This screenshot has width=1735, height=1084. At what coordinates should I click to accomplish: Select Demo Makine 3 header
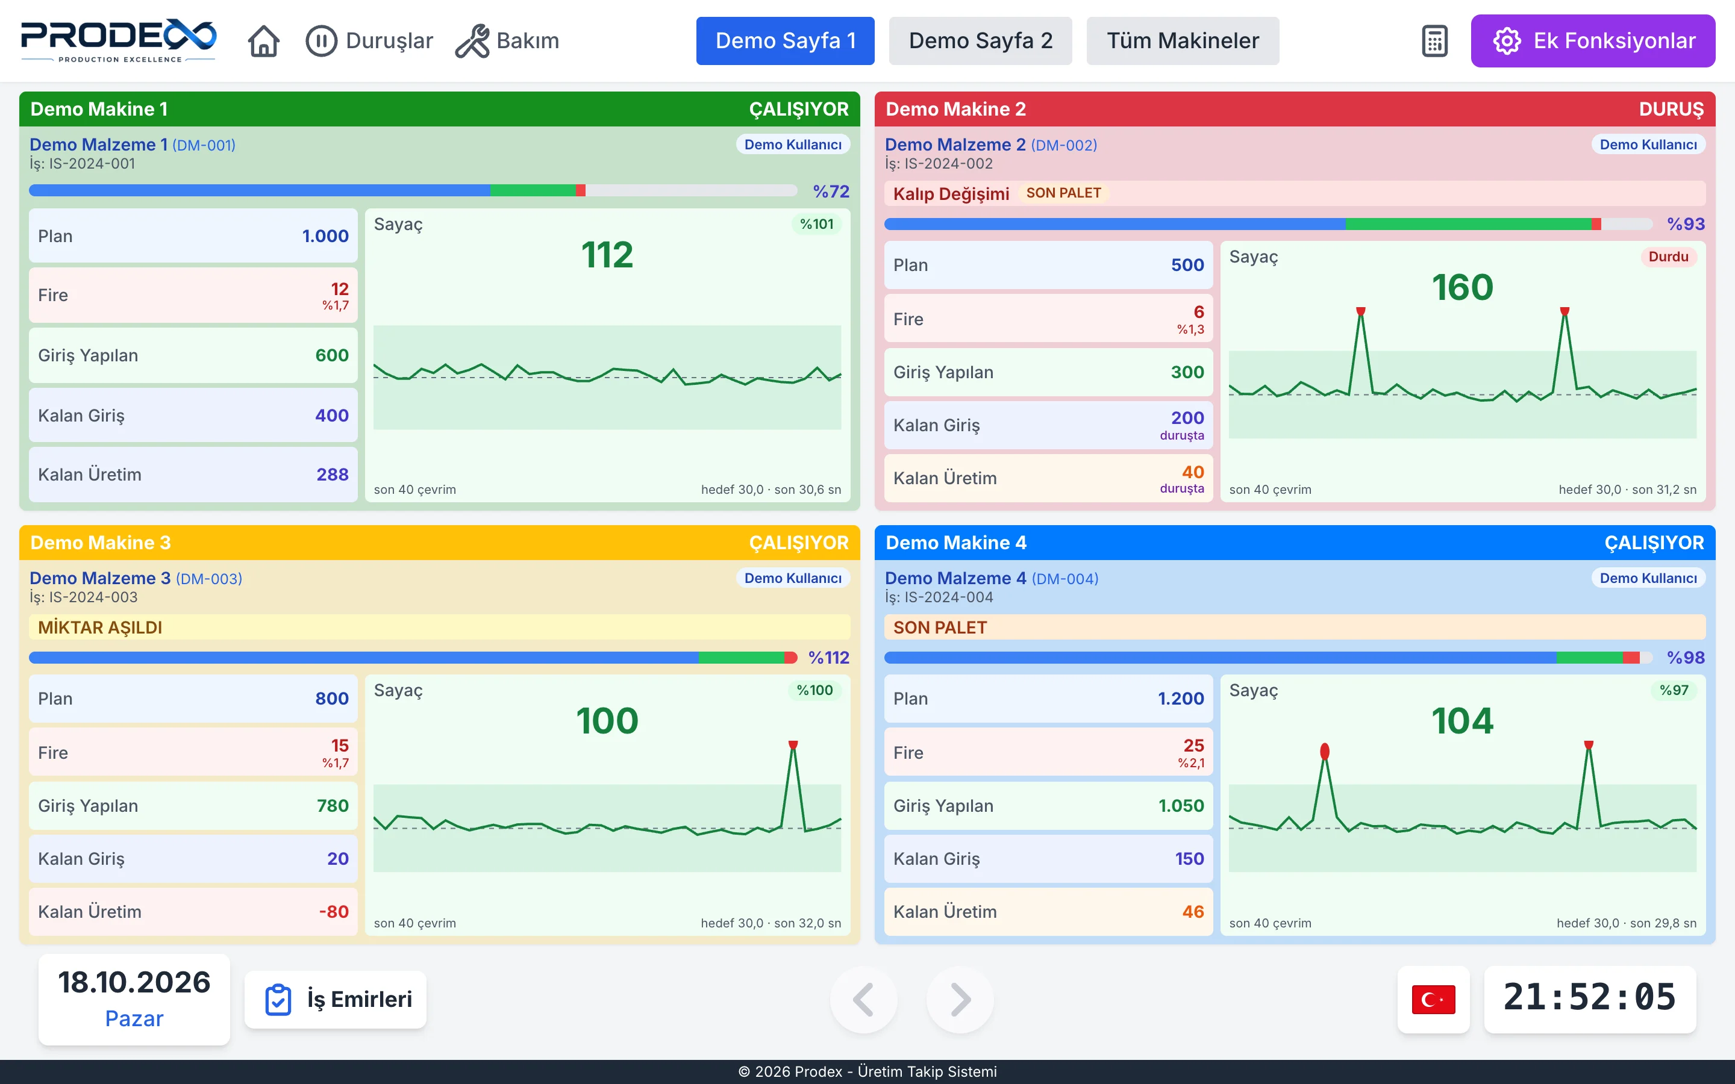click(440, 543)
